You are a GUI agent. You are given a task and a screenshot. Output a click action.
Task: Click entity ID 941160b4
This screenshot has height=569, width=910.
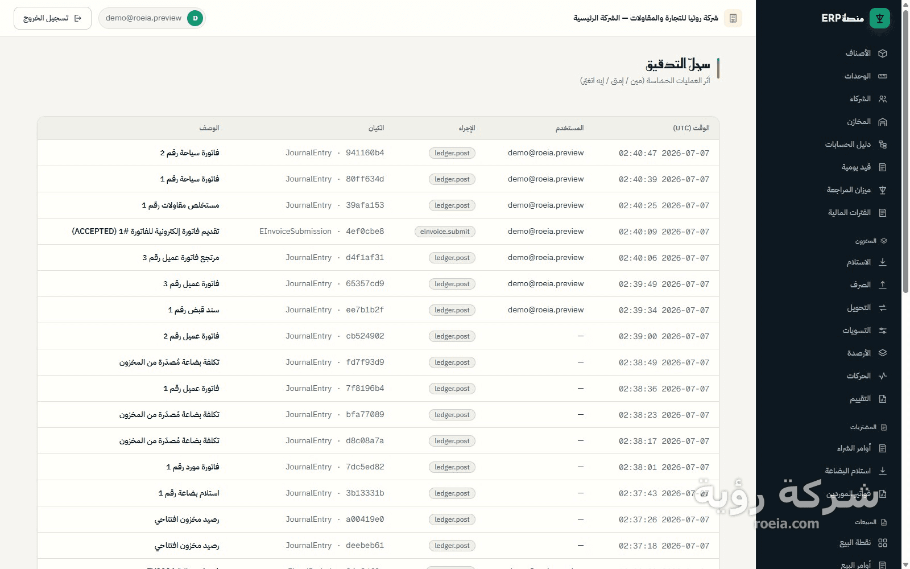click(x=365, y=153)
